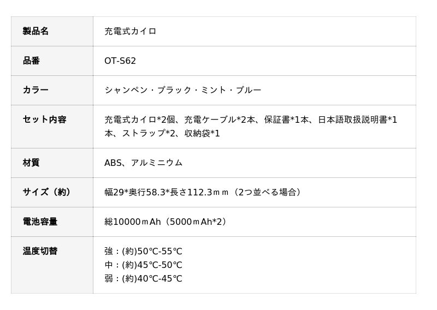Select the 充電式カイロ product name text

[x=130, y=31]
